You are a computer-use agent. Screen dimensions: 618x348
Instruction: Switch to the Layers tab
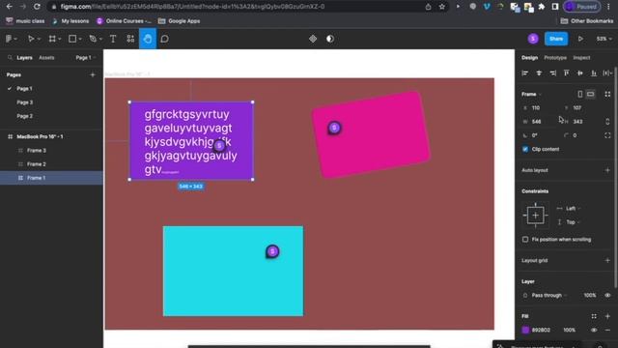click(24, 58)
